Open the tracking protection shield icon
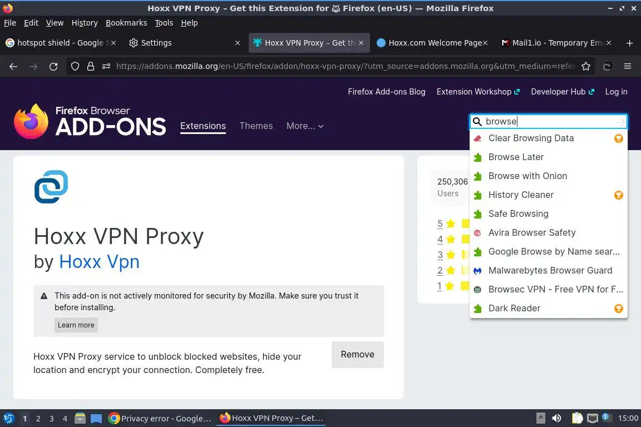Viewport: 641px width, 427px height. click(75, 66)
